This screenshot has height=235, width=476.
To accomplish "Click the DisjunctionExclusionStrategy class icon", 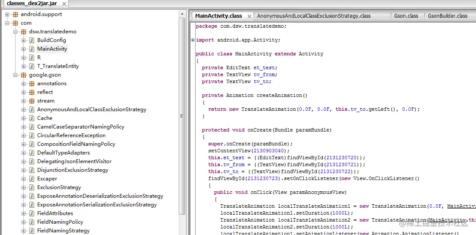I will pos(32,170).
